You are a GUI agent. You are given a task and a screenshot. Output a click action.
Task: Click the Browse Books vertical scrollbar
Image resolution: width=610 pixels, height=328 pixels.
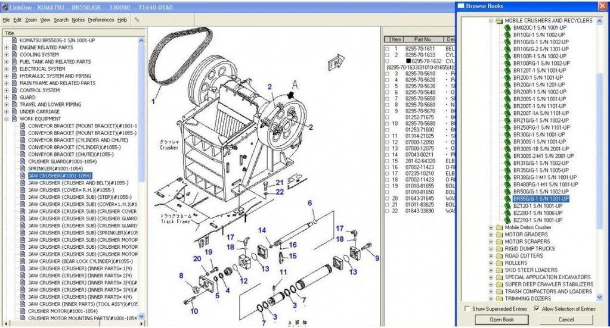[599, 159]
